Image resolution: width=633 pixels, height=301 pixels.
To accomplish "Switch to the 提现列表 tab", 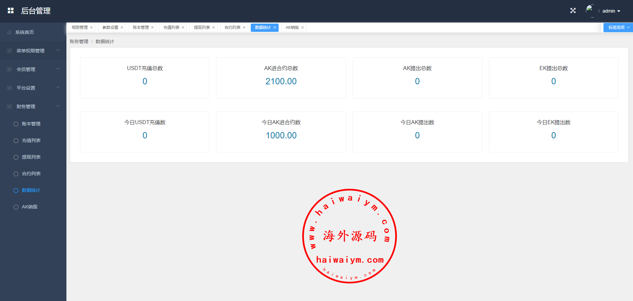I will pyautogui.click(x=202, y=28).
